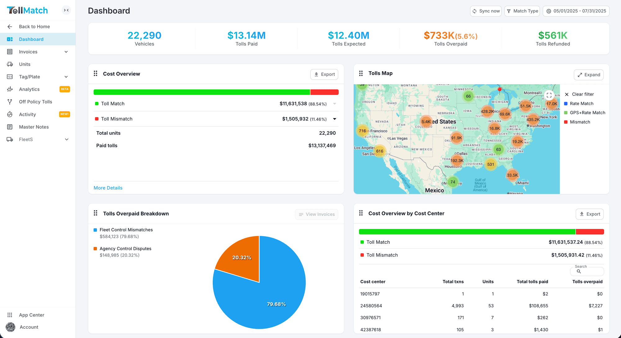Click the 716 map cluster near San Francisco
621x338 pixels.
[x=362, y=131]
